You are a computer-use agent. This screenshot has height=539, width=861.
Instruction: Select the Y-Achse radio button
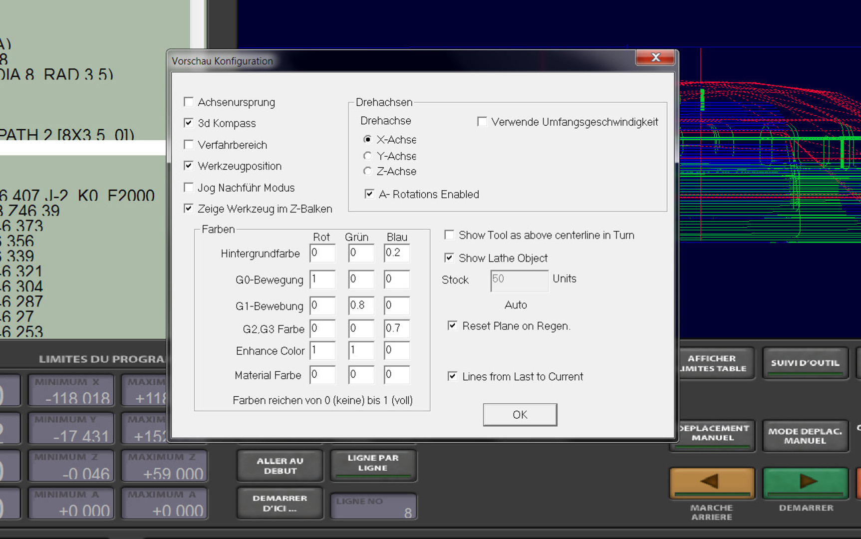click(368, 156)
